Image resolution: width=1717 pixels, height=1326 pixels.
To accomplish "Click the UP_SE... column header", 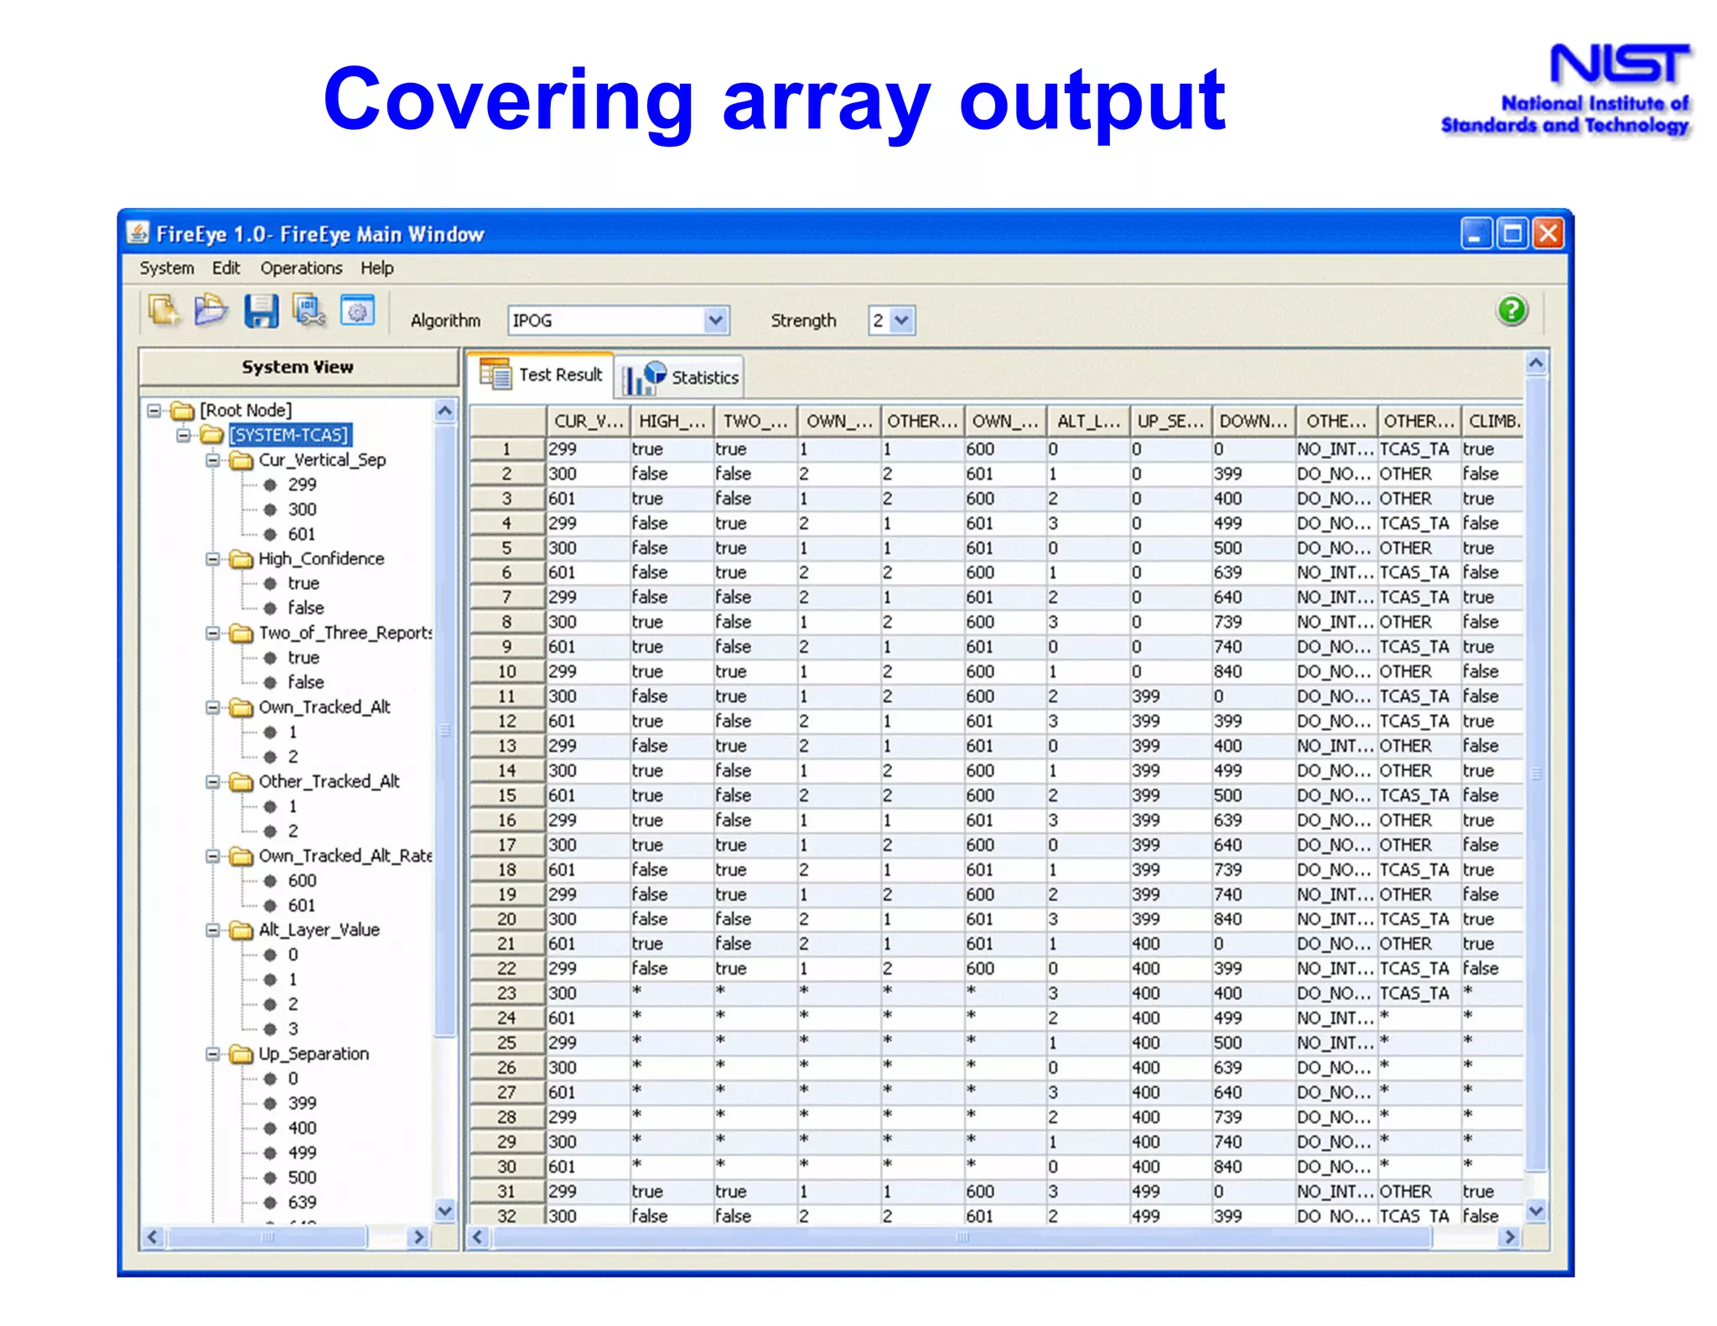I will (x=1170, y=421).
